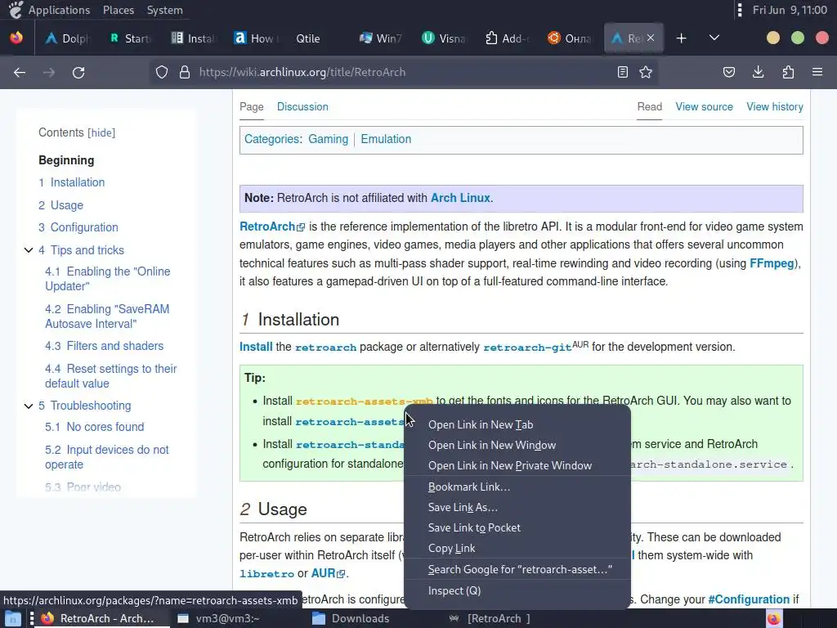Open the extensions puzzle icon

point(788,72)
